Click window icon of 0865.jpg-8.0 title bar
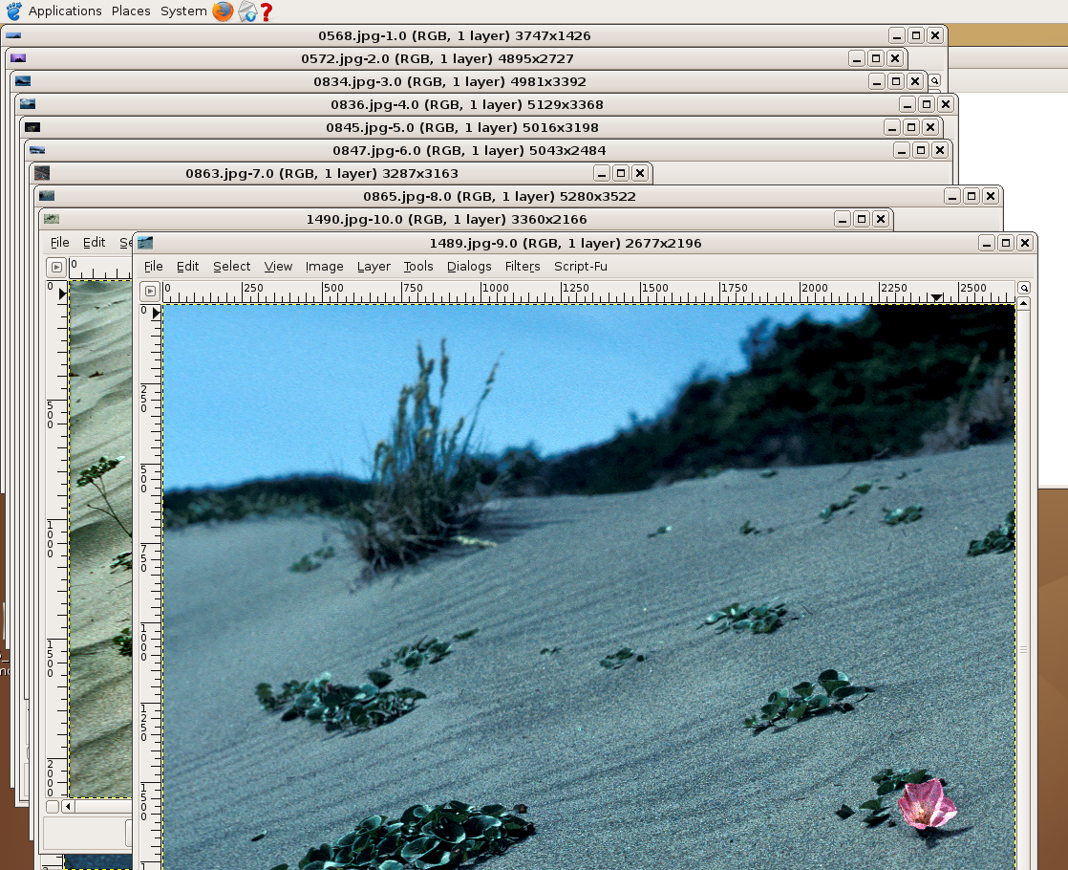This screenshot has width=1068, height=870. [46, 196]
